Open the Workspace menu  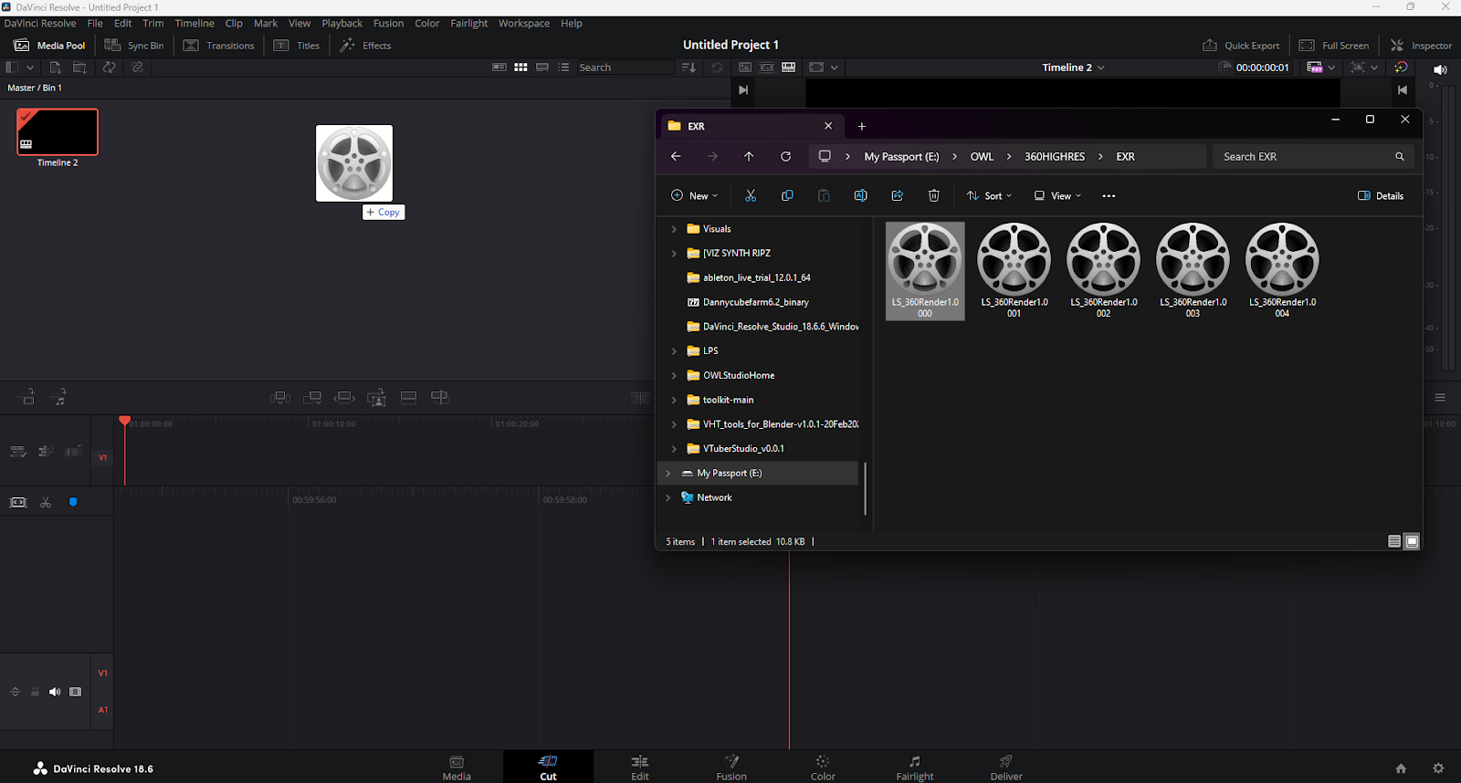coord(524,24)
